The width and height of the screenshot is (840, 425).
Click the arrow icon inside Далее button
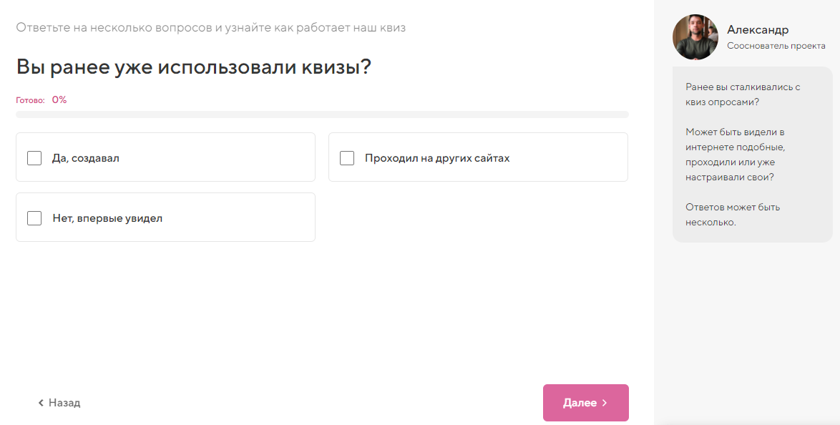tap(604, 403)
